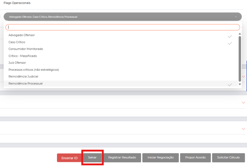Focus the search field in flags dropdown

(x=122, y=27)
